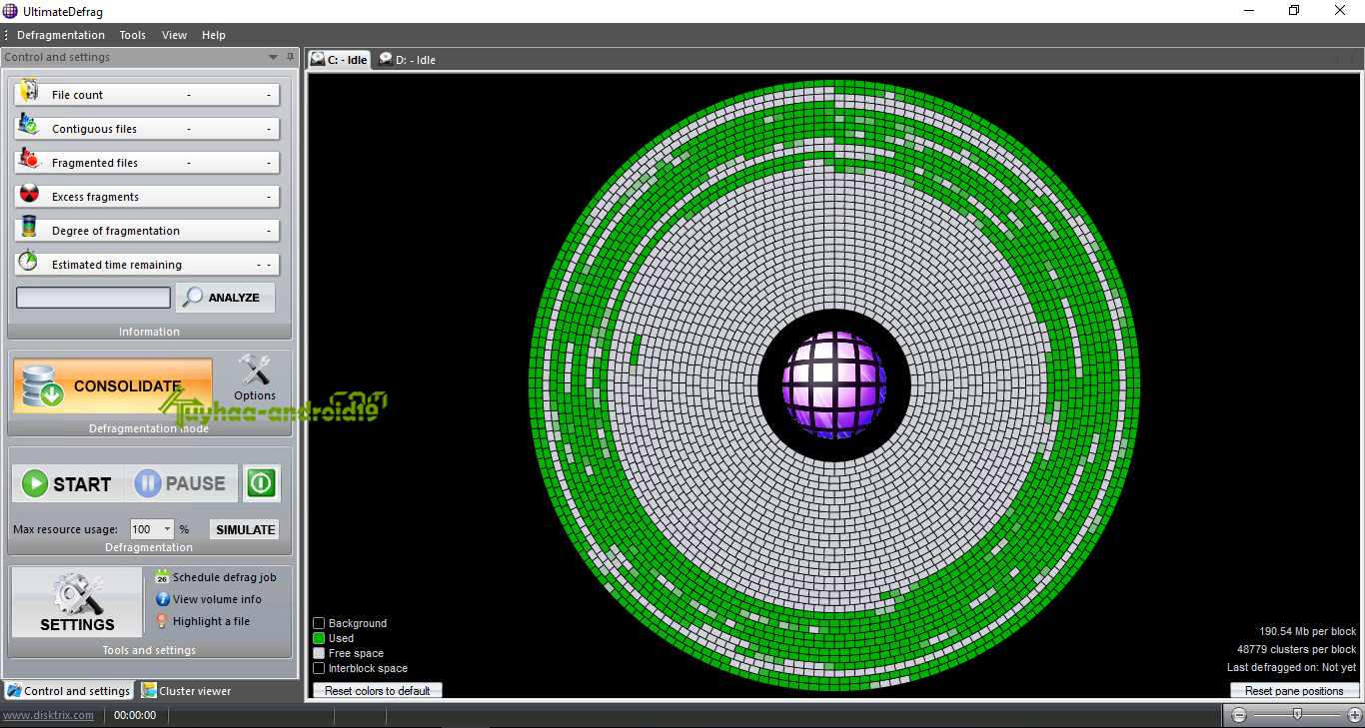Click the 00:00:00 timer in status bar
1365x728 pixels.
(135, 715)
